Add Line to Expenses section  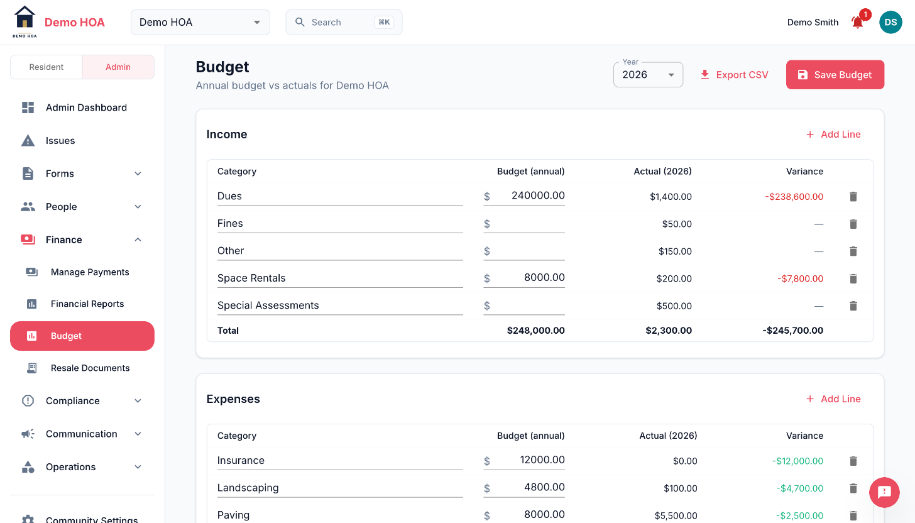coord(833,399)
